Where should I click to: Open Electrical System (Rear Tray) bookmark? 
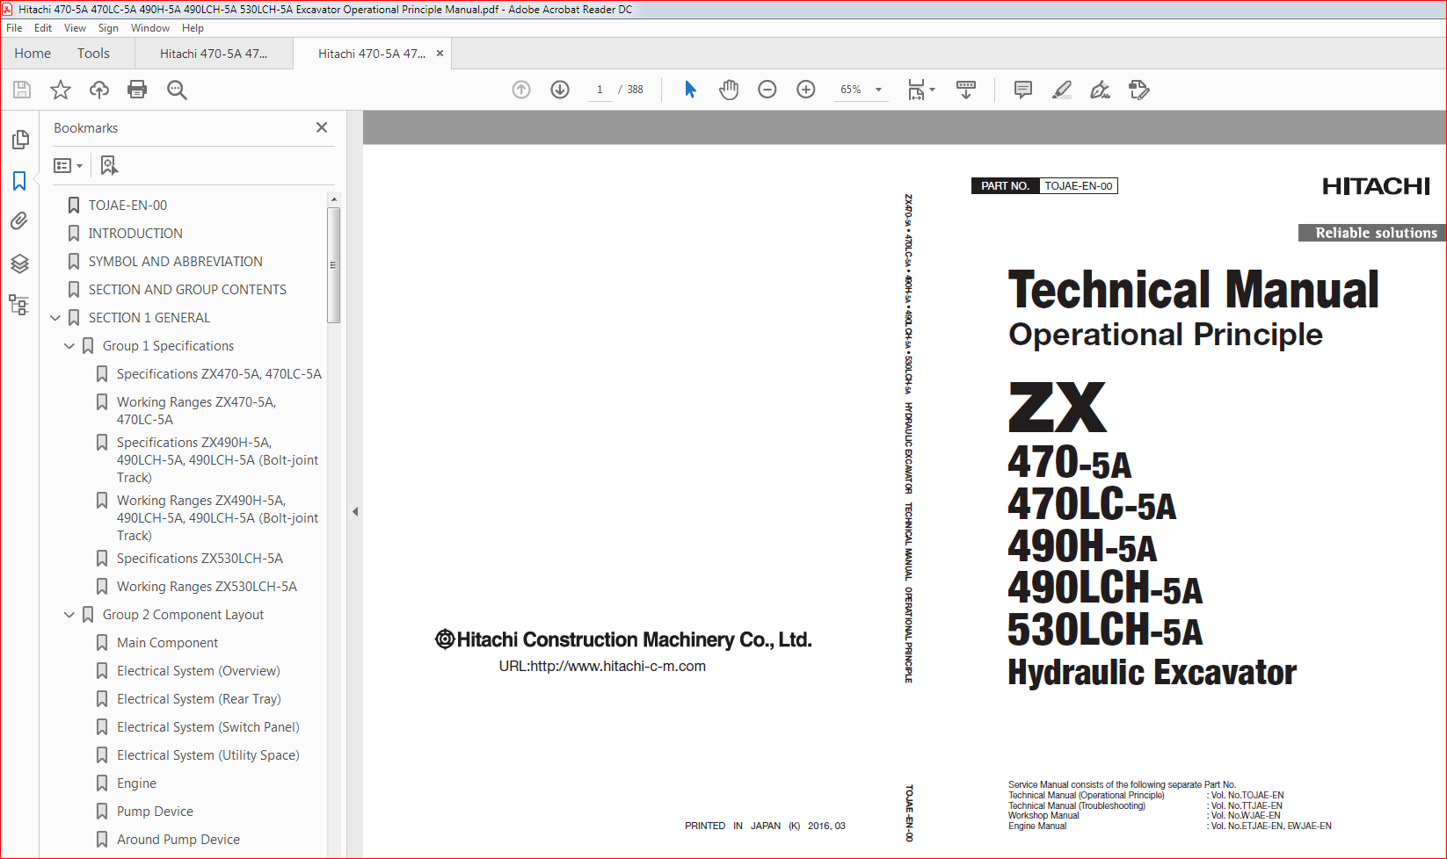199,699
